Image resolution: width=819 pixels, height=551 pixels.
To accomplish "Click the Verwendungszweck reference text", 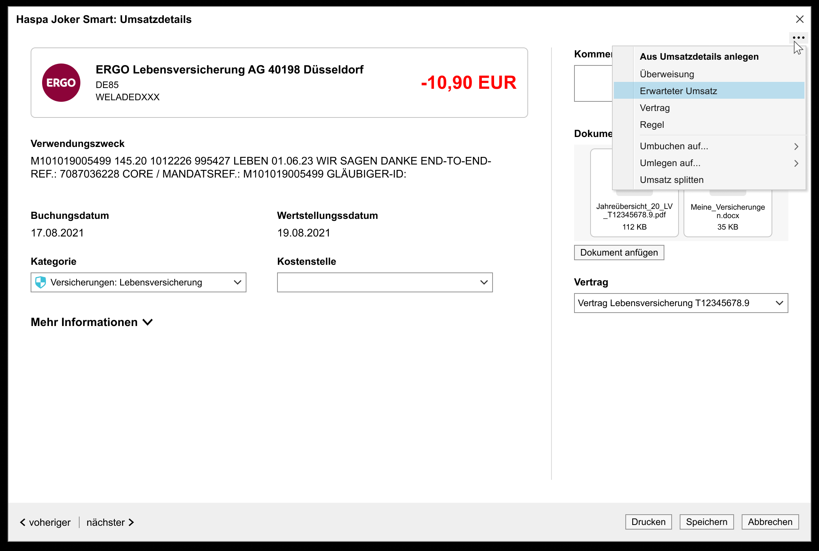I will (261, 167).
